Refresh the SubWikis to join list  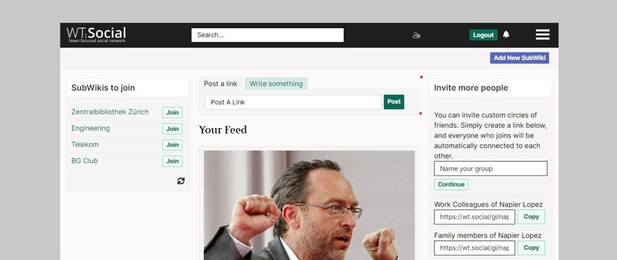point(181,181)
